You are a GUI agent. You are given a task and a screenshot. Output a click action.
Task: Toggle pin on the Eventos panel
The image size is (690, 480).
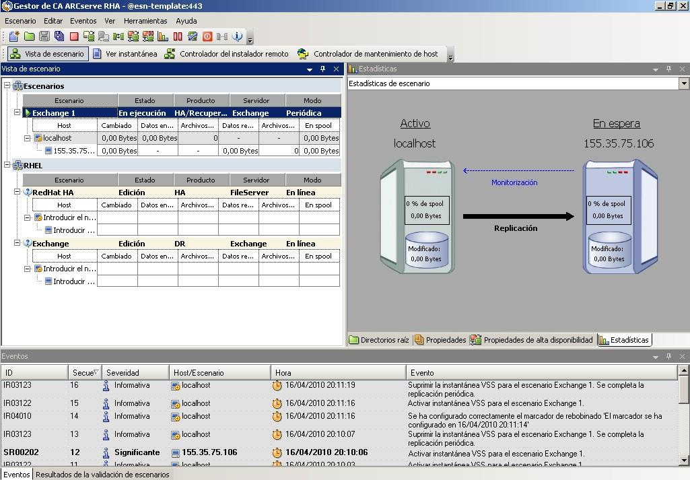coord(668,356)
